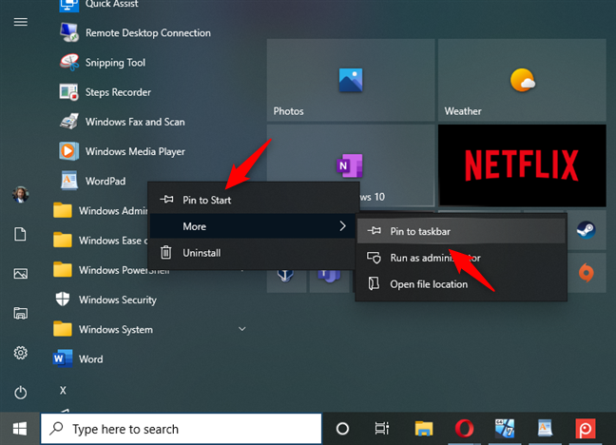
Task: Click the Type here to search box
Action: point(182,429)
